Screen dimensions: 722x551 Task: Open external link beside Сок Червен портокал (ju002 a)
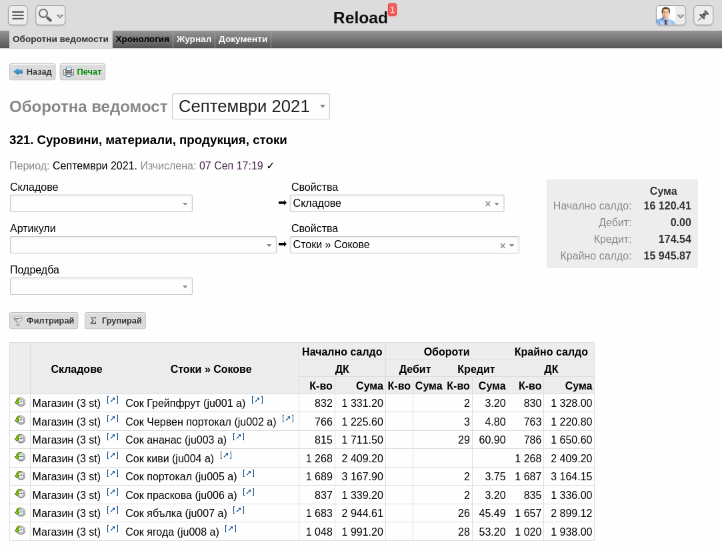click(288, 418)
